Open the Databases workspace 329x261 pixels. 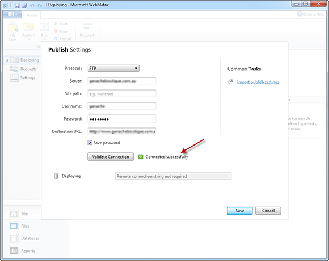24,238
